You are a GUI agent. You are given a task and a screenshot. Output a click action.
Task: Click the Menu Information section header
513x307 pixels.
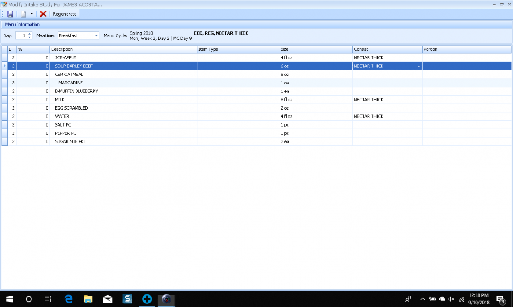[22, 24]
